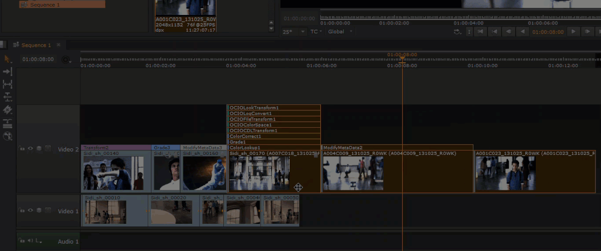The image size is (601, 251).
Task: Mute the Audio 1 track speaker
Action: pos(30,241)
